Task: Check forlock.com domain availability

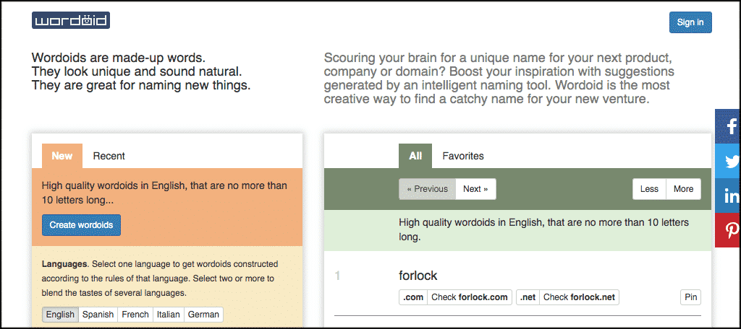Action: click(x=470, y=297)
